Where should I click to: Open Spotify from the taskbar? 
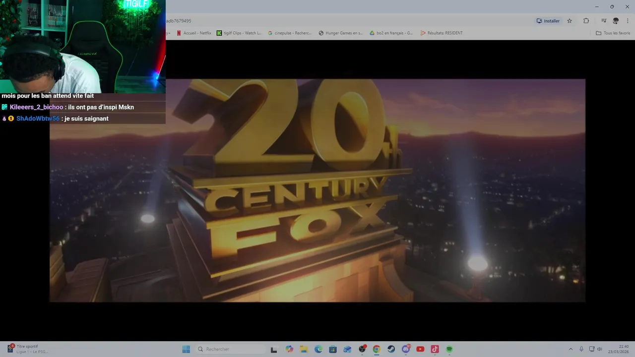(x=449, y=349)
